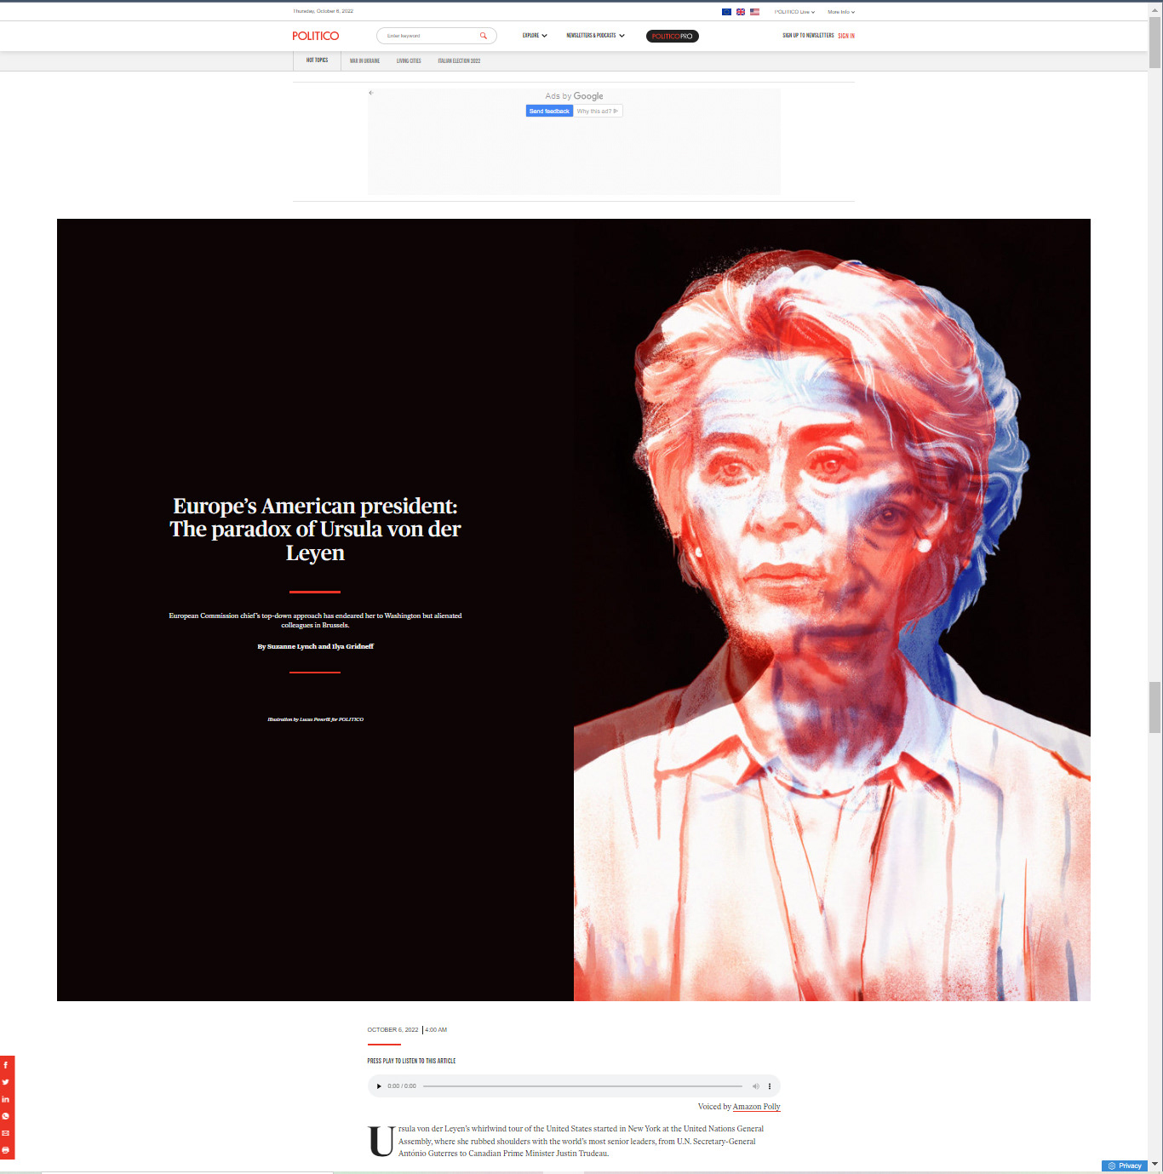Select the United Kingdom flag edition

[x=741, y=12]
